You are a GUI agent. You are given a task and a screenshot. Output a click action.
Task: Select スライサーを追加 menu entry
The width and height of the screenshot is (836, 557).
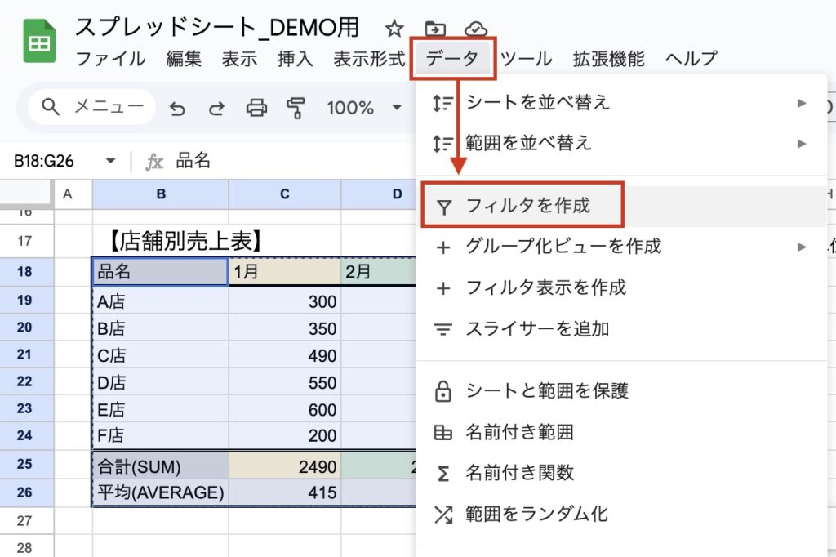[x=537, y=329]
